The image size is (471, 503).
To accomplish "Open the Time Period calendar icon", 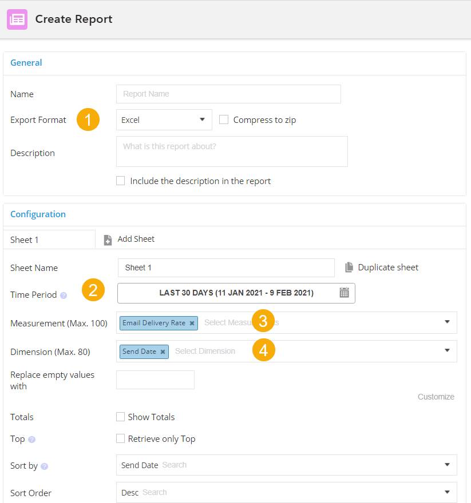I will pos(343,292).
